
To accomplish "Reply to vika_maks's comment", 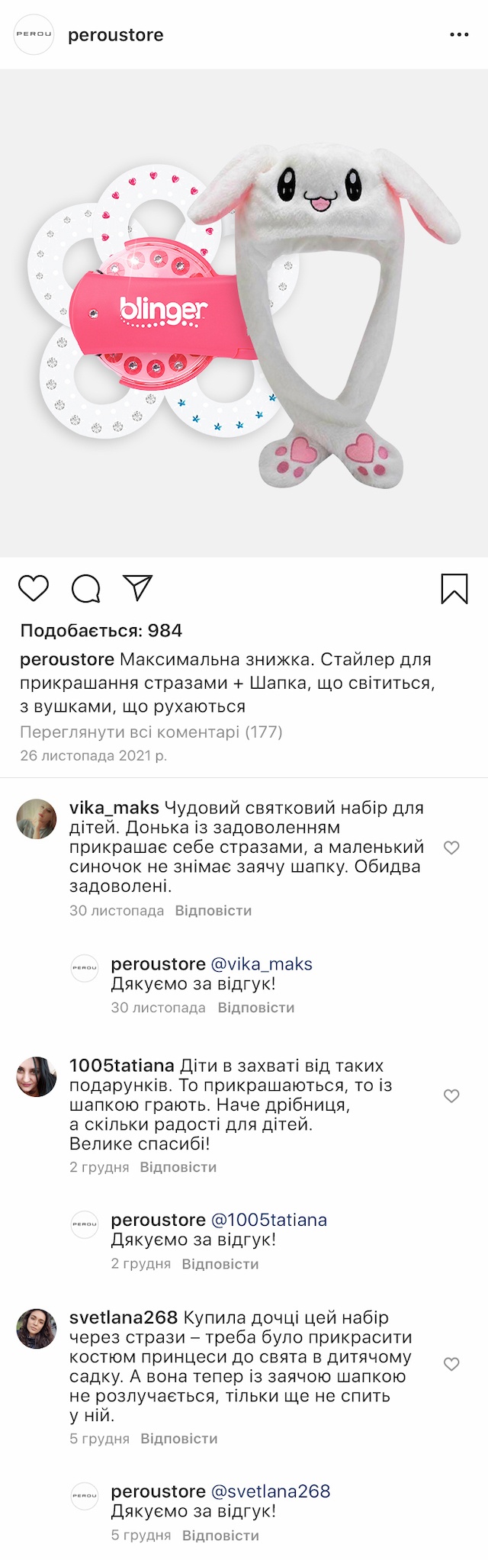I will click(x=213, y=911).
